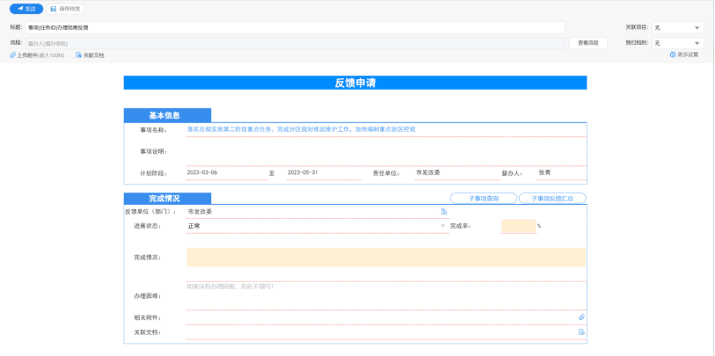The height and width of the screenshot is (356, 715).
Task: Open the 关联项目 dropdown
Action: (x=677, y=28)
